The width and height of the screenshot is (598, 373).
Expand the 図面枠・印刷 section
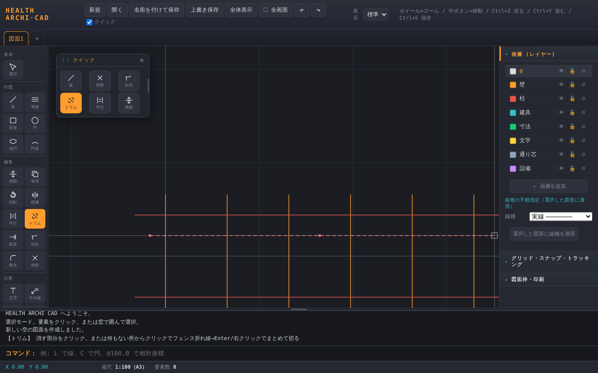coord(549,279)
